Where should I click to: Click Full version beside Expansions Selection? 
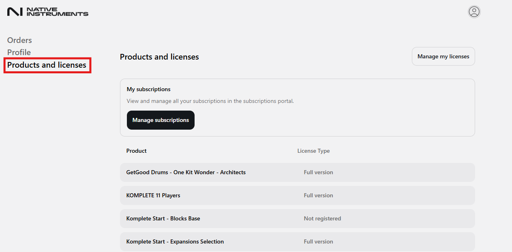pyautogui.click(x=318, y=241)
